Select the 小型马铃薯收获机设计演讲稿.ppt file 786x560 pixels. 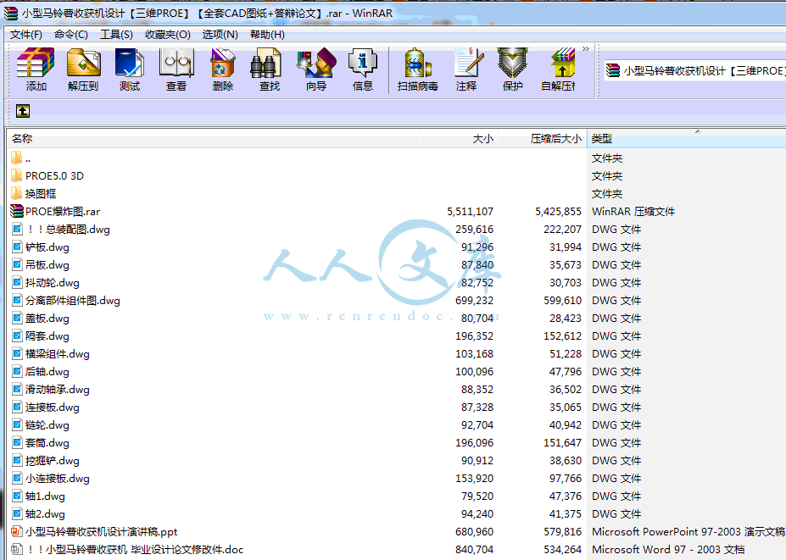94,531
